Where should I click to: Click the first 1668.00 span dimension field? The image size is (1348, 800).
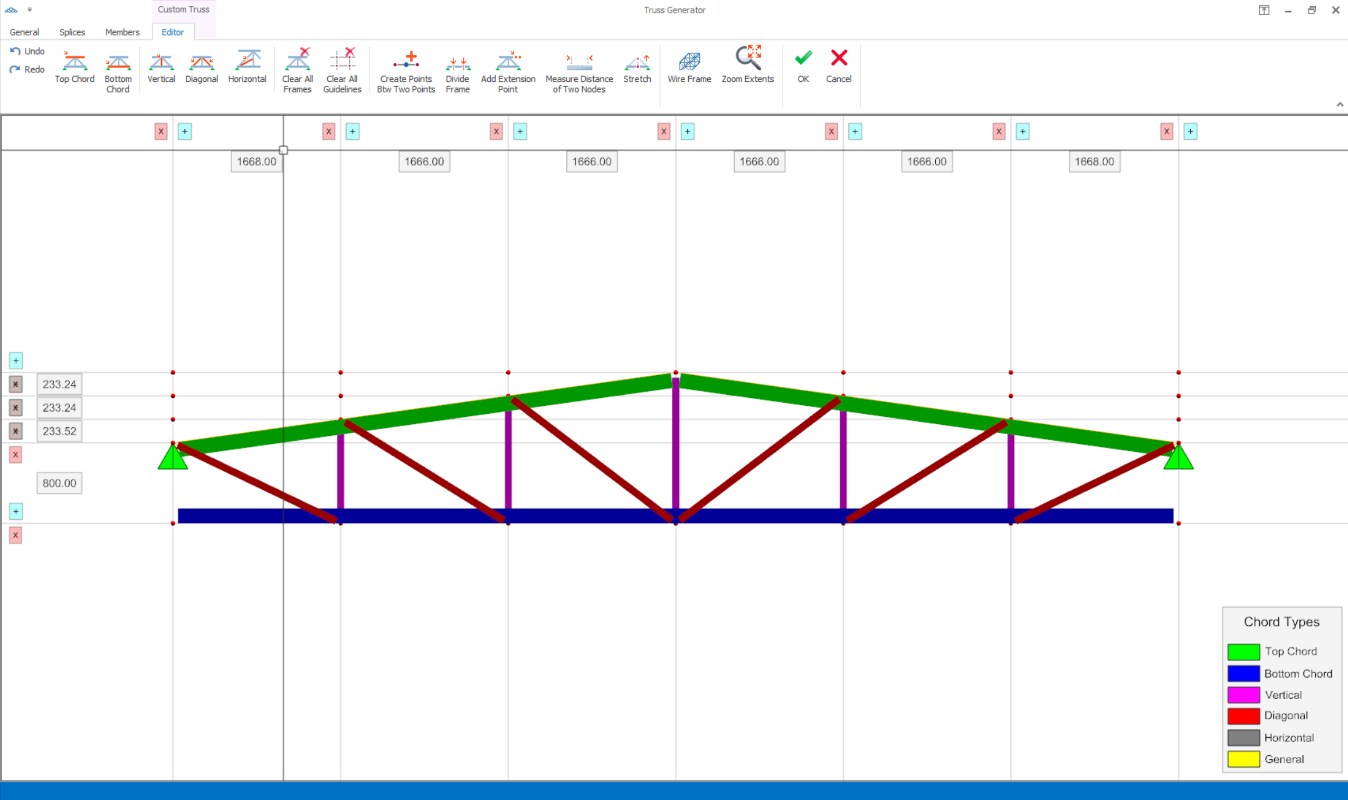(257, 161)
